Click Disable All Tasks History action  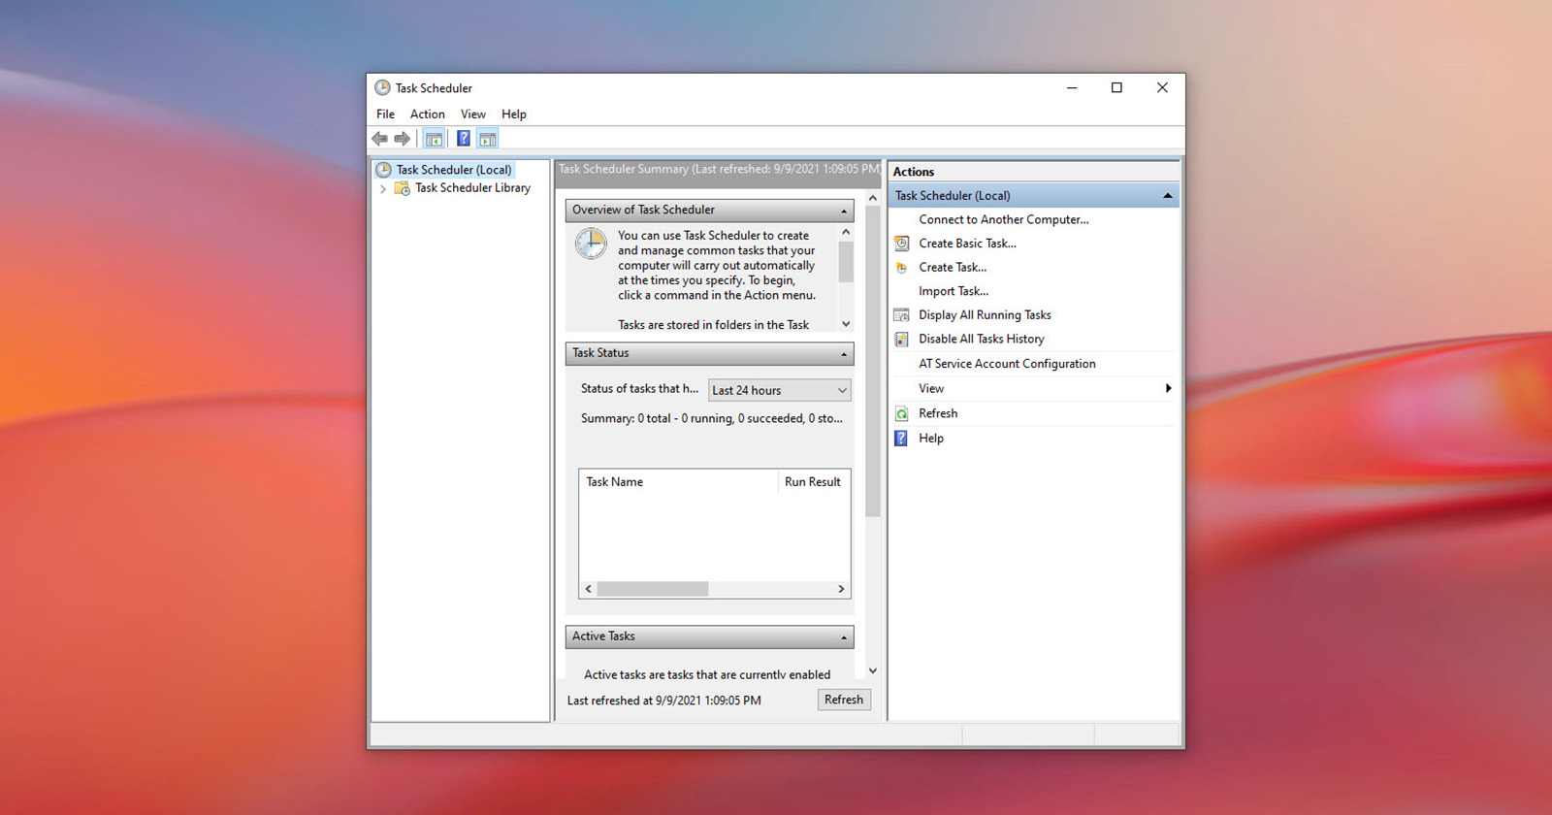[982, 339]
